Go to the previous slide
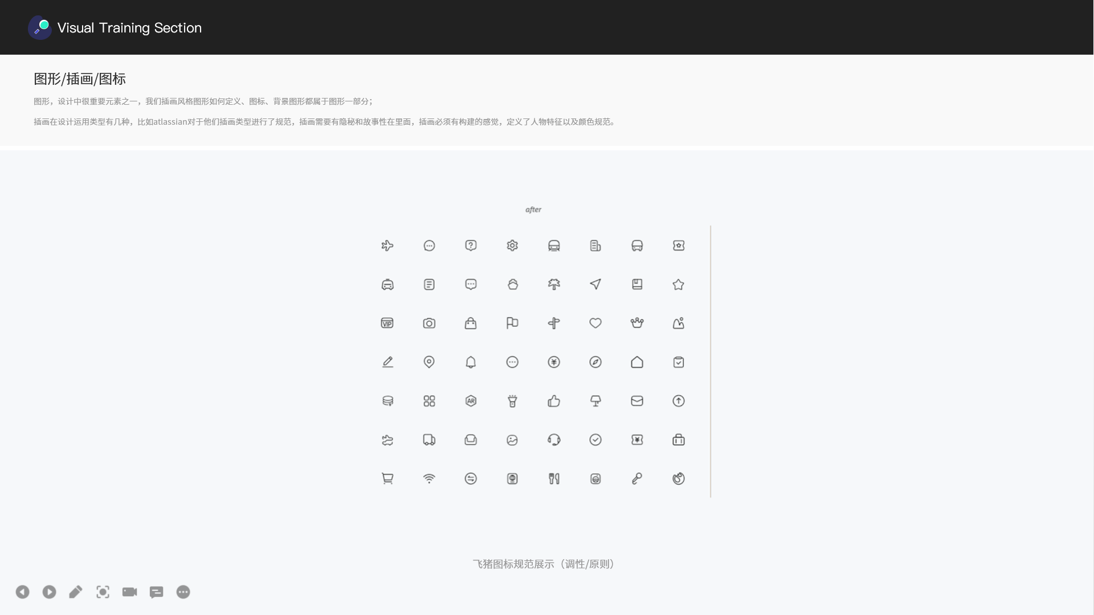This screenshot has width=1094, height=615. [22, 592]
